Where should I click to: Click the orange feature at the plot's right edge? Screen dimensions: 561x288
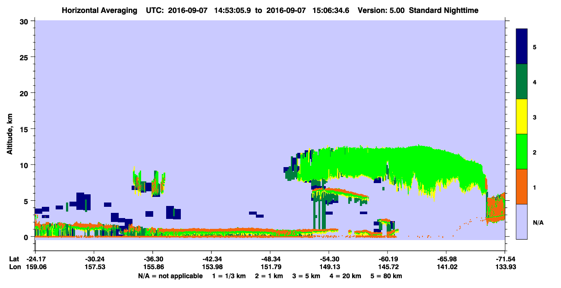495,209
